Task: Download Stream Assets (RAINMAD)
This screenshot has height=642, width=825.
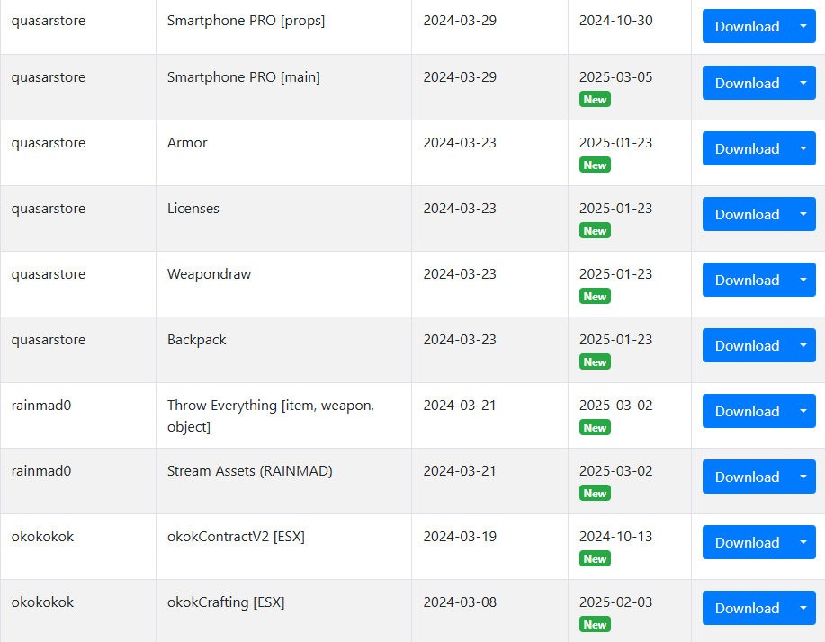Action: 747,477
